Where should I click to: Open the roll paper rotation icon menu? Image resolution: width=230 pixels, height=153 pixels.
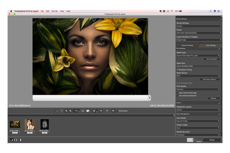pyautogui.click(x=95, y=111)
